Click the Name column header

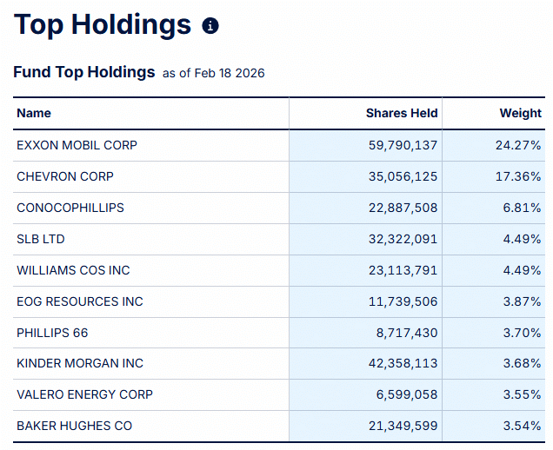coord(34,113)
